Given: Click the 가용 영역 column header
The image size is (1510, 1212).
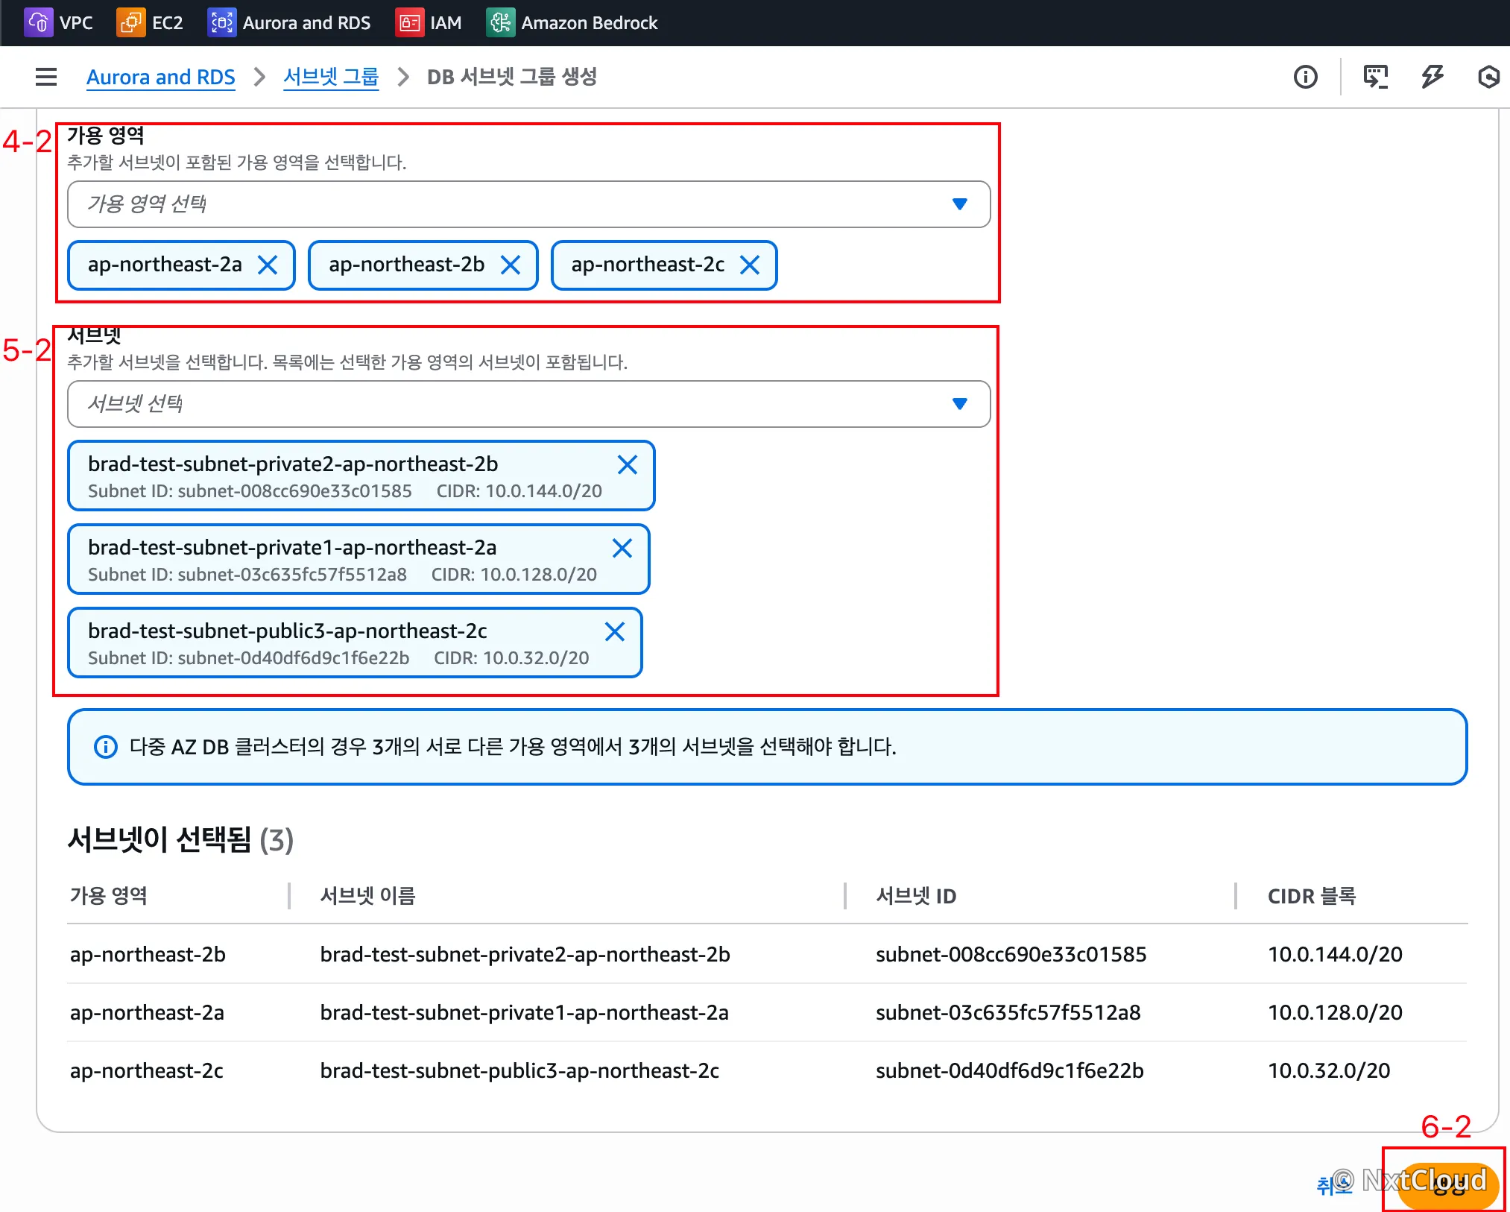Looking at the screenshot, I should (109, 896).
